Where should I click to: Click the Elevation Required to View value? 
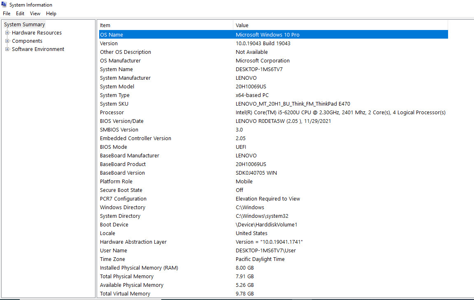tap(268, 199)
